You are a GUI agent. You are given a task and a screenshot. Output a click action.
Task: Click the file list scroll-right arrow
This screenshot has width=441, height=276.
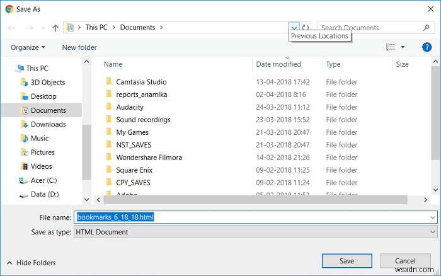[425, 200]
